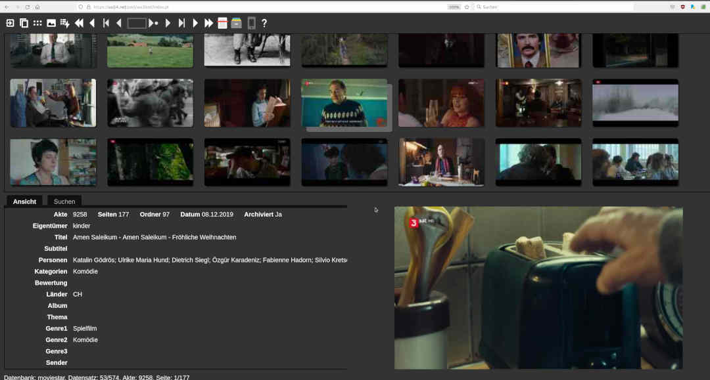Select thumbnail of red-haired woman
710x380 pixels.
click(x=441, y=103)
